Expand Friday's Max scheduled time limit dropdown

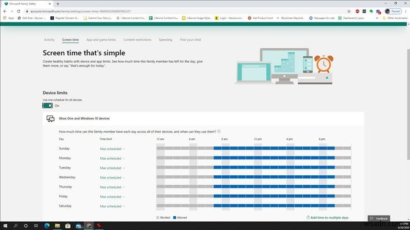click(x=112, y=197)
